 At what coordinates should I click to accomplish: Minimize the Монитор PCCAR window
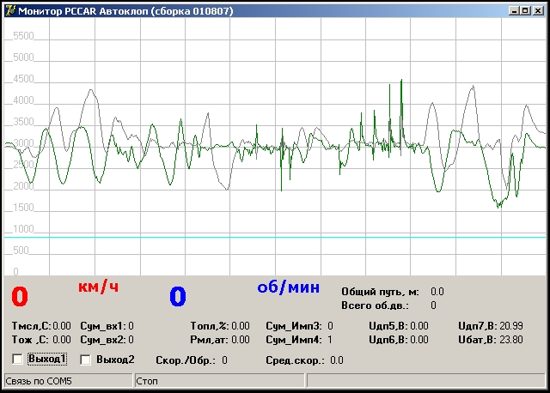point(513,10)
